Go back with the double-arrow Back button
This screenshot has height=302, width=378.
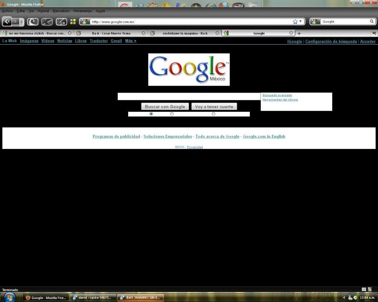(x=7, y=22)
